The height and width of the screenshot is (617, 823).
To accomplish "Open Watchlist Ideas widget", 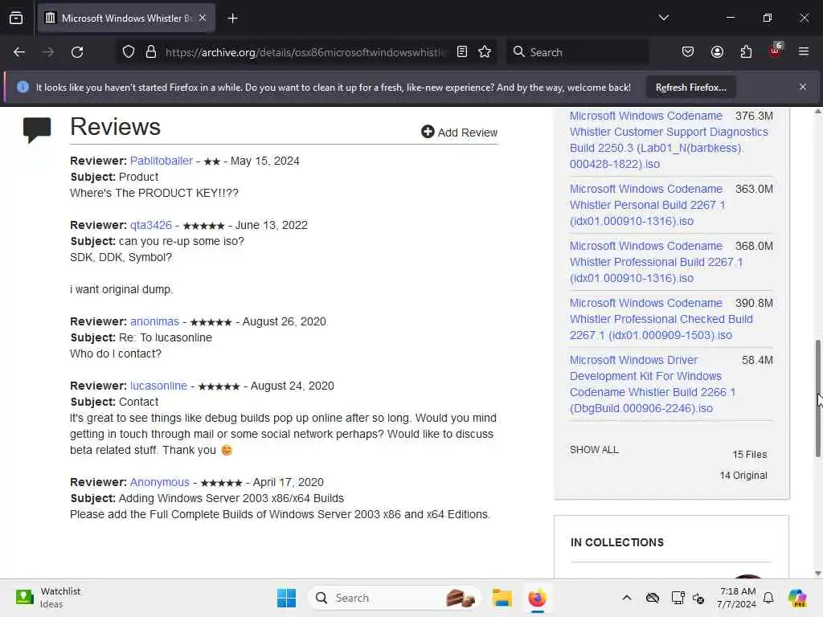I will point(48,598).
